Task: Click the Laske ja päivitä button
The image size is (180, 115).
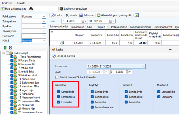Action: (x=63, y=56)
